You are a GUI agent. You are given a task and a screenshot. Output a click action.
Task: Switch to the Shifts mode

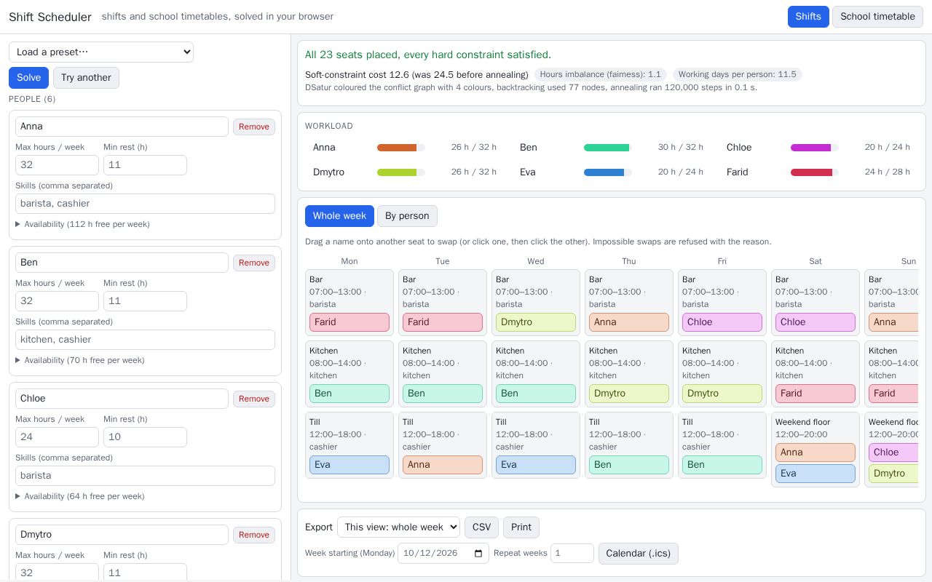click(808, 17)
